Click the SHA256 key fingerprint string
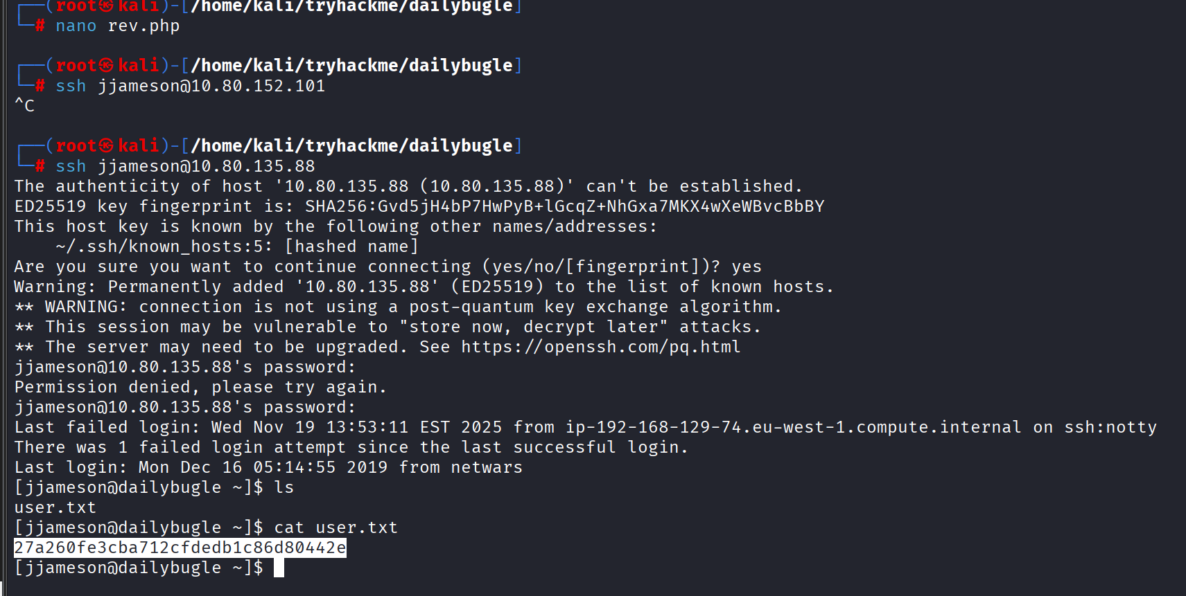1186x596 pixels. (x=564, y=206)
